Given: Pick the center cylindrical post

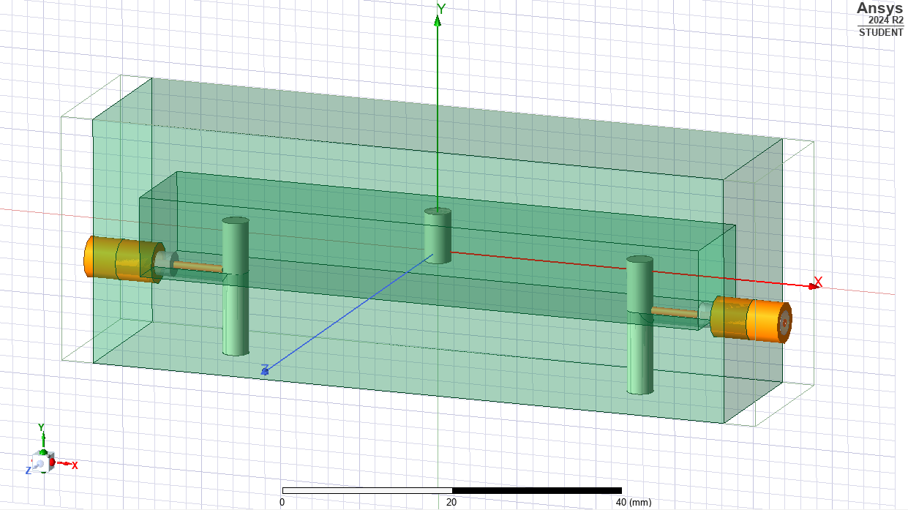Looking at the screenshot, I should click(x=439, y=235).
